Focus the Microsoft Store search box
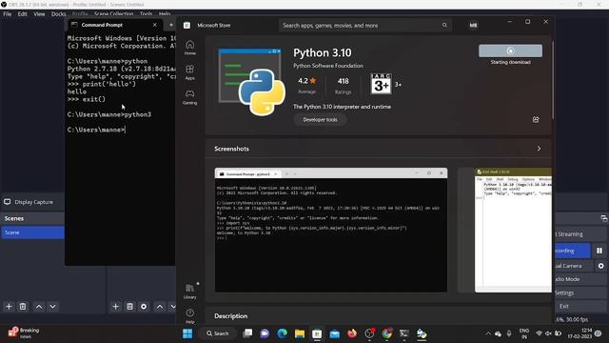 click(365, 26)
